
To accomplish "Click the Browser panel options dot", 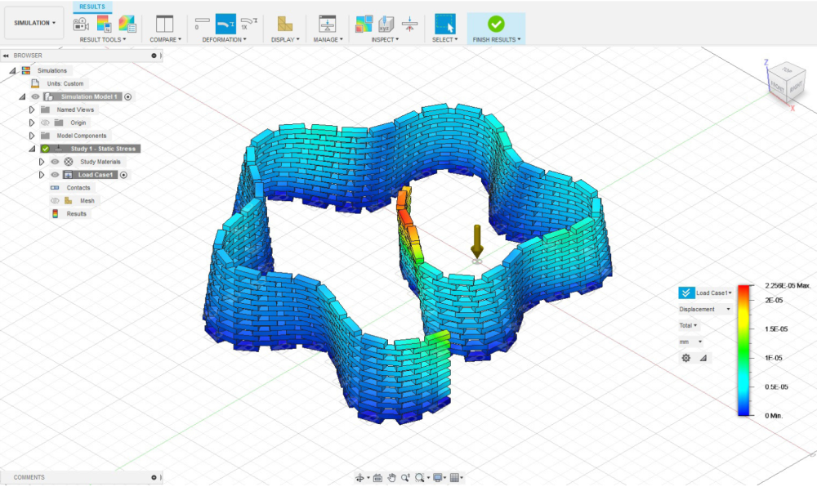I will pyautogui.click(x=154, y=56).
